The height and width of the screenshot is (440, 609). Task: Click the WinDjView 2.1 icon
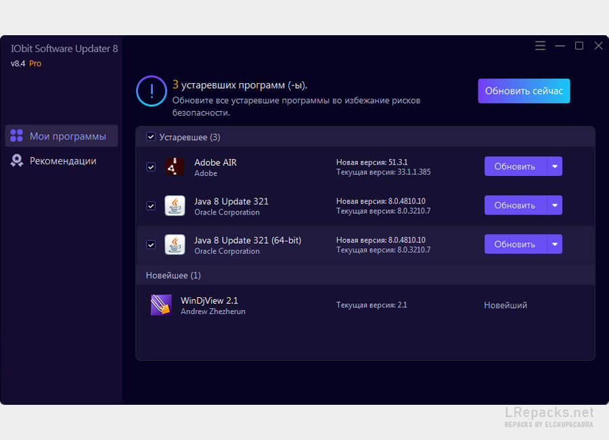click(x=161, y=305)
